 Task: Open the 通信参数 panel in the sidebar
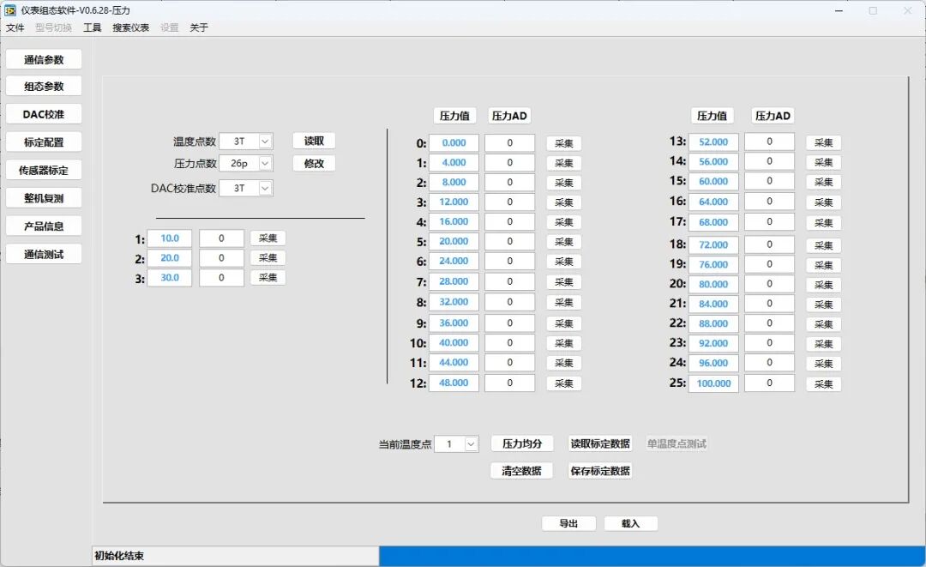43,58
